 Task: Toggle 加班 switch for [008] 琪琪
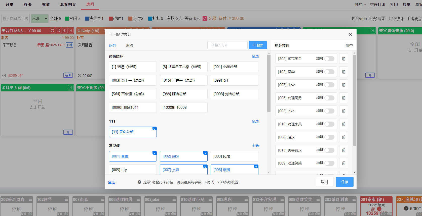(329, 137)
